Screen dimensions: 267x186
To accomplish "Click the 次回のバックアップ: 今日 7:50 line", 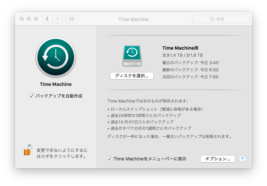I will (190, 77).
